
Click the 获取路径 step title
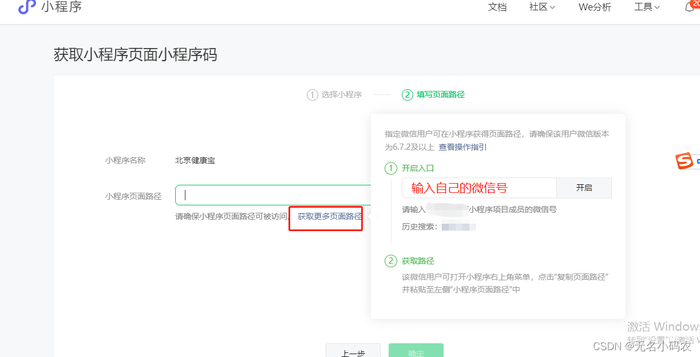418,261
